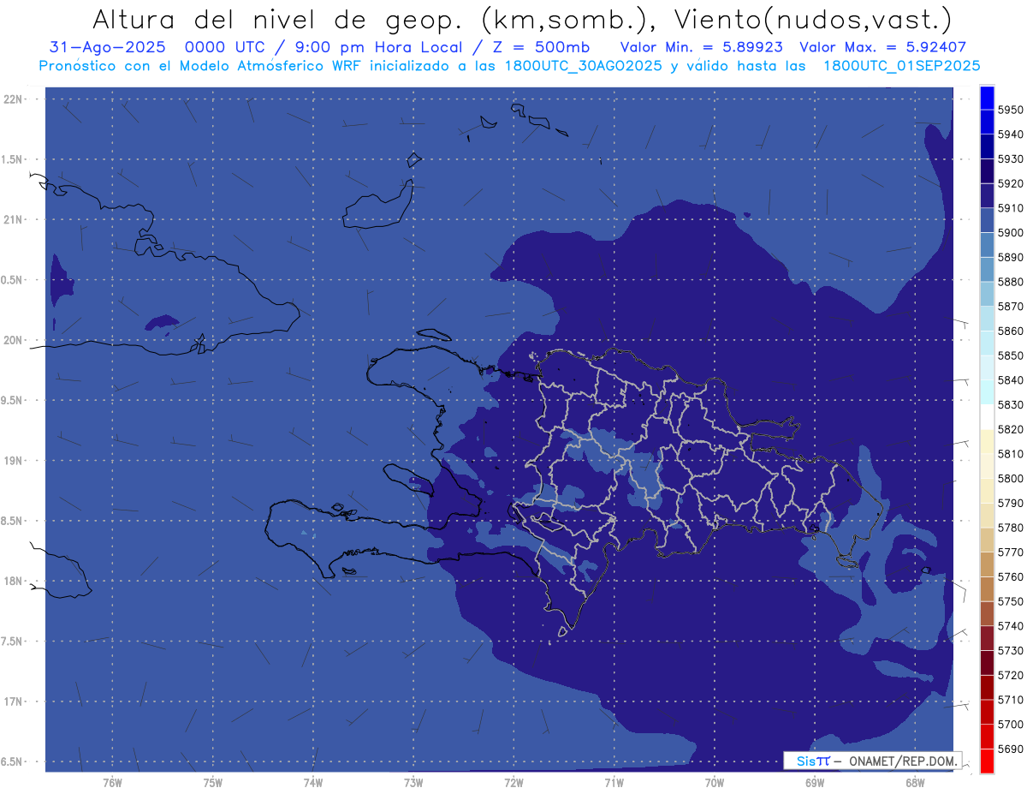Click the bright red bottom swatch below 5690
This screenshot has width=1027, height=794.
(x=987, y=761)
